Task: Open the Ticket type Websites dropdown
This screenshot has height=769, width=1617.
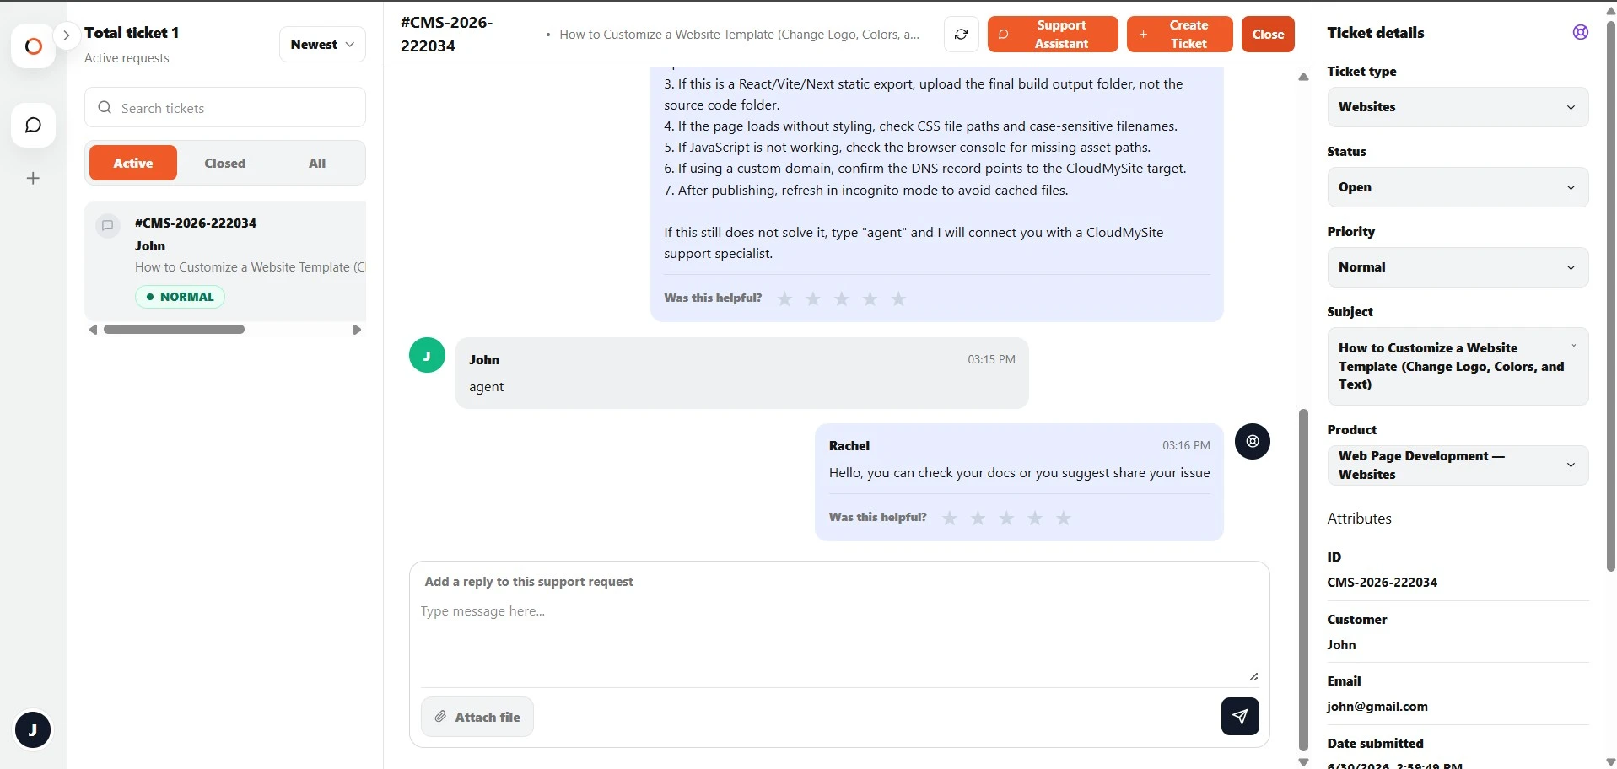Action: pyautogui.click(x=1458, y=107)
